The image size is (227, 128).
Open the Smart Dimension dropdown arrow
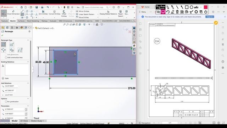tap(13, 17)
